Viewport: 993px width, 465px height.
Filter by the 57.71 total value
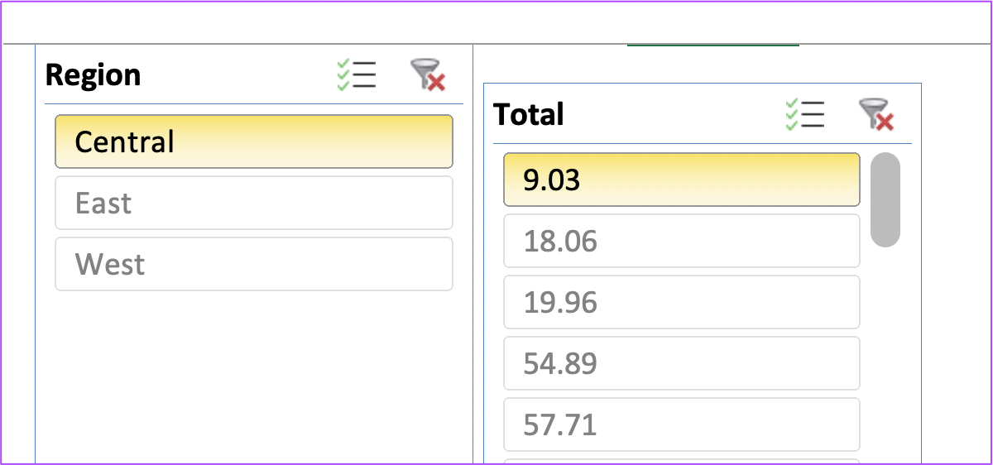682,424
